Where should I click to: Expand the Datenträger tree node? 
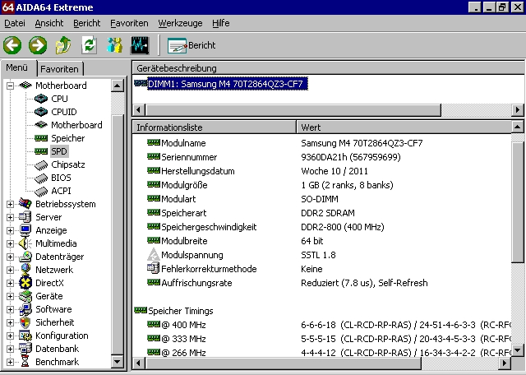click(10, 257)
